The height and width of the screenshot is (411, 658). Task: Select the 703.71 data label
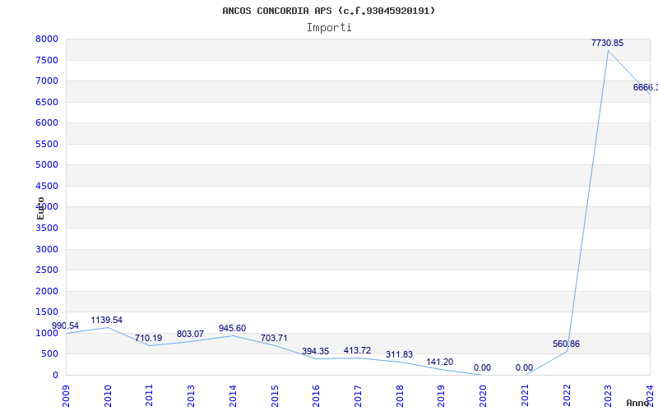click(274, 338)
